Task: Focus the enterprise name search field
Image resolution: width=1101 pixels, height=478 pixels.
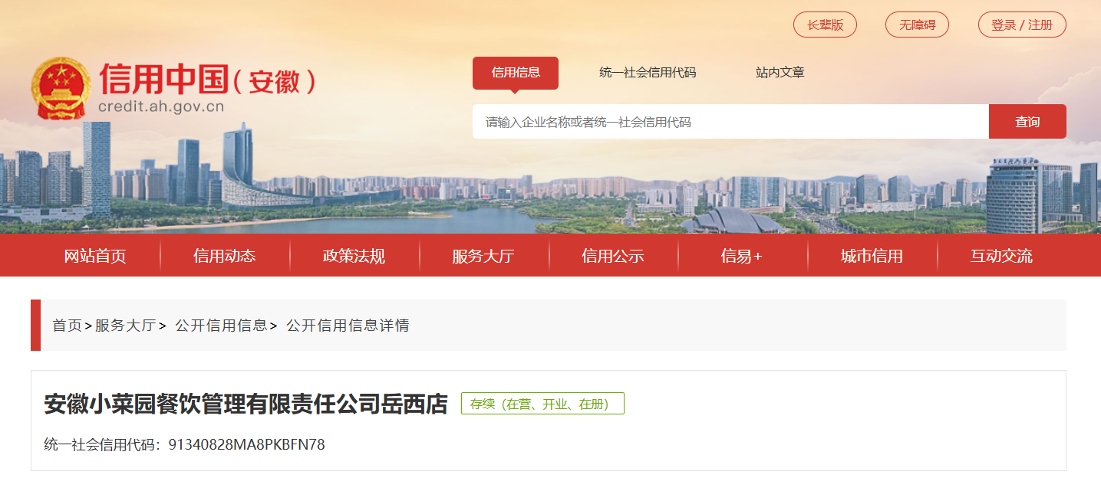Action: click(x=730, y=122)
